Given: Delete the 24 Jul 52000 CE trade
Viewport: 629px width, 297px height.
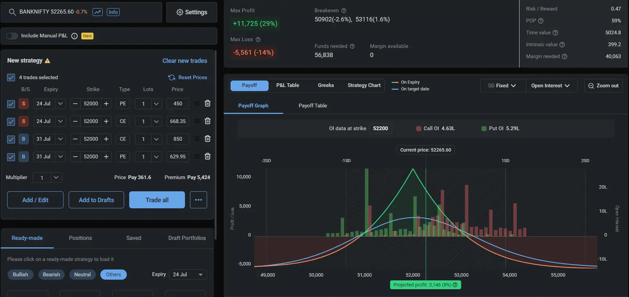Looking at the screenshot, I should [x=207, y=121].
